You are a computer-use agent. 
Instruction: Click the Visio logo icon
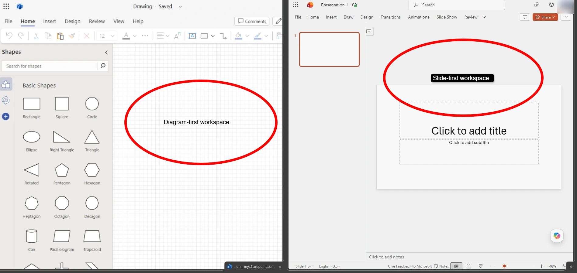[20, 6]
